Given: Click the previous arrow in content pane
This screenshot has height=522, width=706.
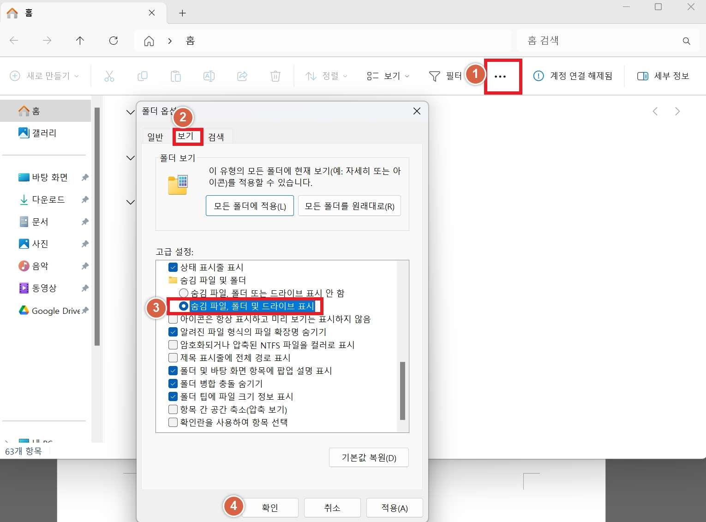Looking at the screenshot, I should (x=655, y=111).
